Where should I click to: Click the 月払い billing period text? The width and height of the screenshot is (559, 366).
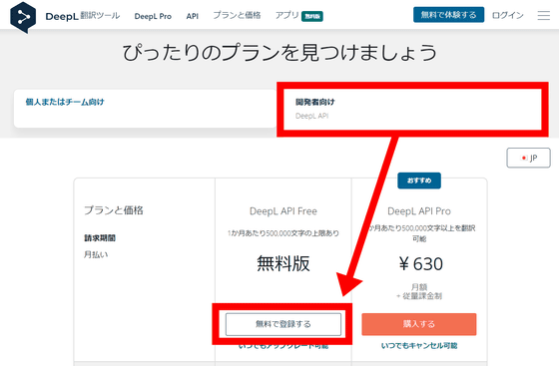(x=96, y=254)
